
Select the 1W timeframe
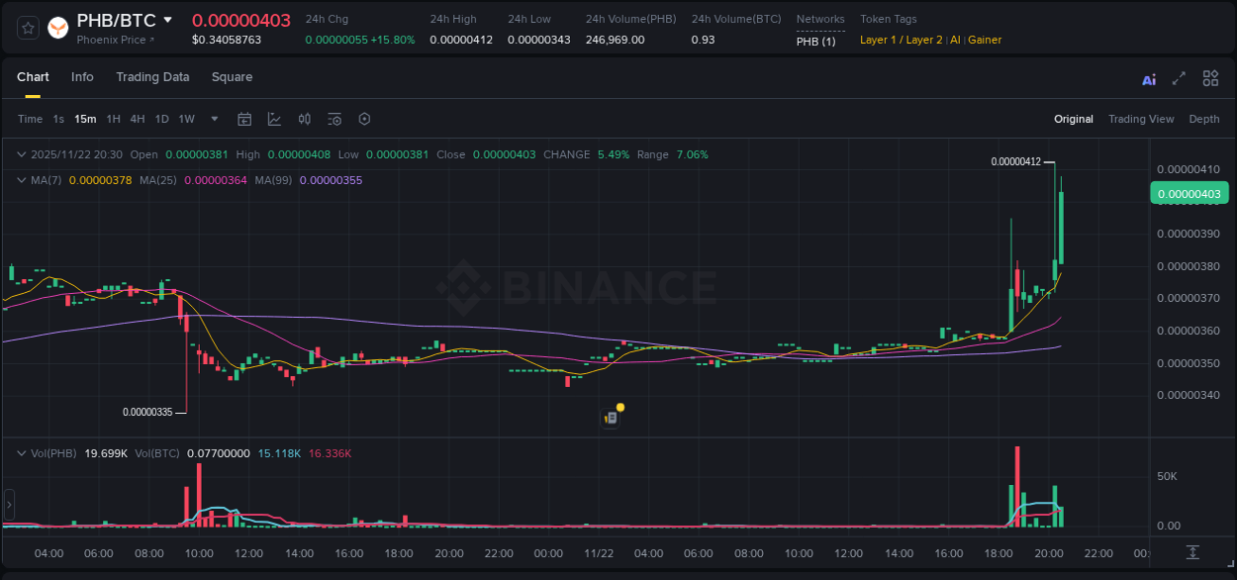click(x=186, y=119)
